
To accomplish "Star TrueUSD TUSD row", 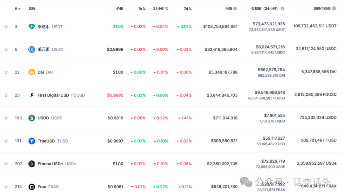I will [6, 141].
